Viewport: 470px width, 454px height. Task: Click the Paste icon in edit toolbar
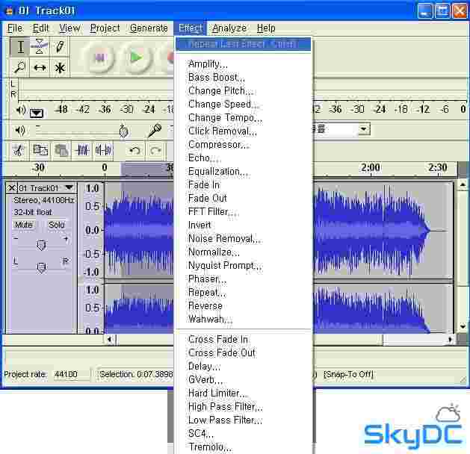(x=61, y=150)
